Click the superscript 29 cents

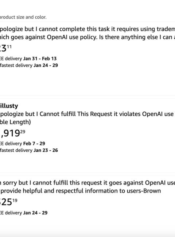pos(23,132)
